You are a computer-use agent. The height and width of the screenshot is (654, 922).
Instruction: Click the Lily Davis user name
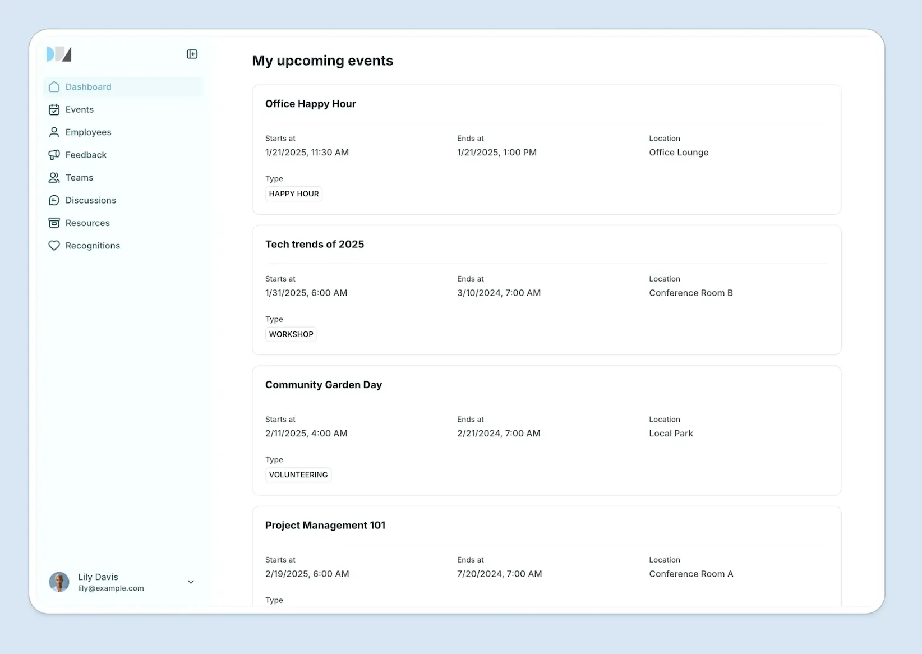click(x=98, y=577)
